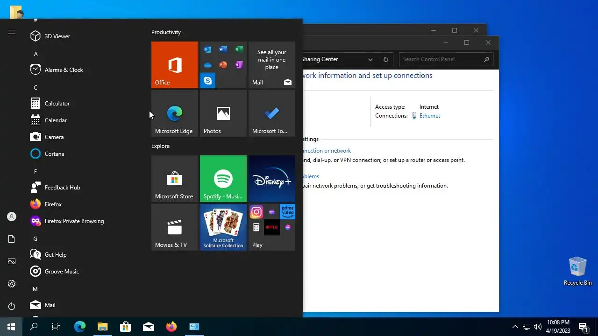This screenshot has height=336, width=598.
Task: Open Task View on the taskbar
Action: click(x=56, y=327)
